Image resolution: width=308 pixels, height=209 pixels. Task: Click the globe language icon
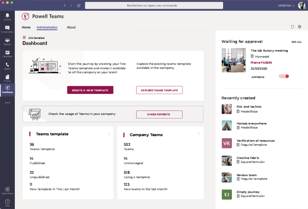300,27
